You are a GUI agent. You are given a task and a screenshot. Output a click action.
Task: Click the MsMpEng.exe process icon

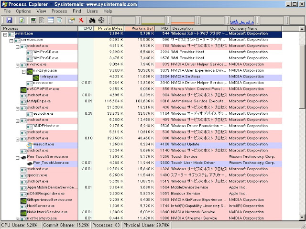[23, 102]
